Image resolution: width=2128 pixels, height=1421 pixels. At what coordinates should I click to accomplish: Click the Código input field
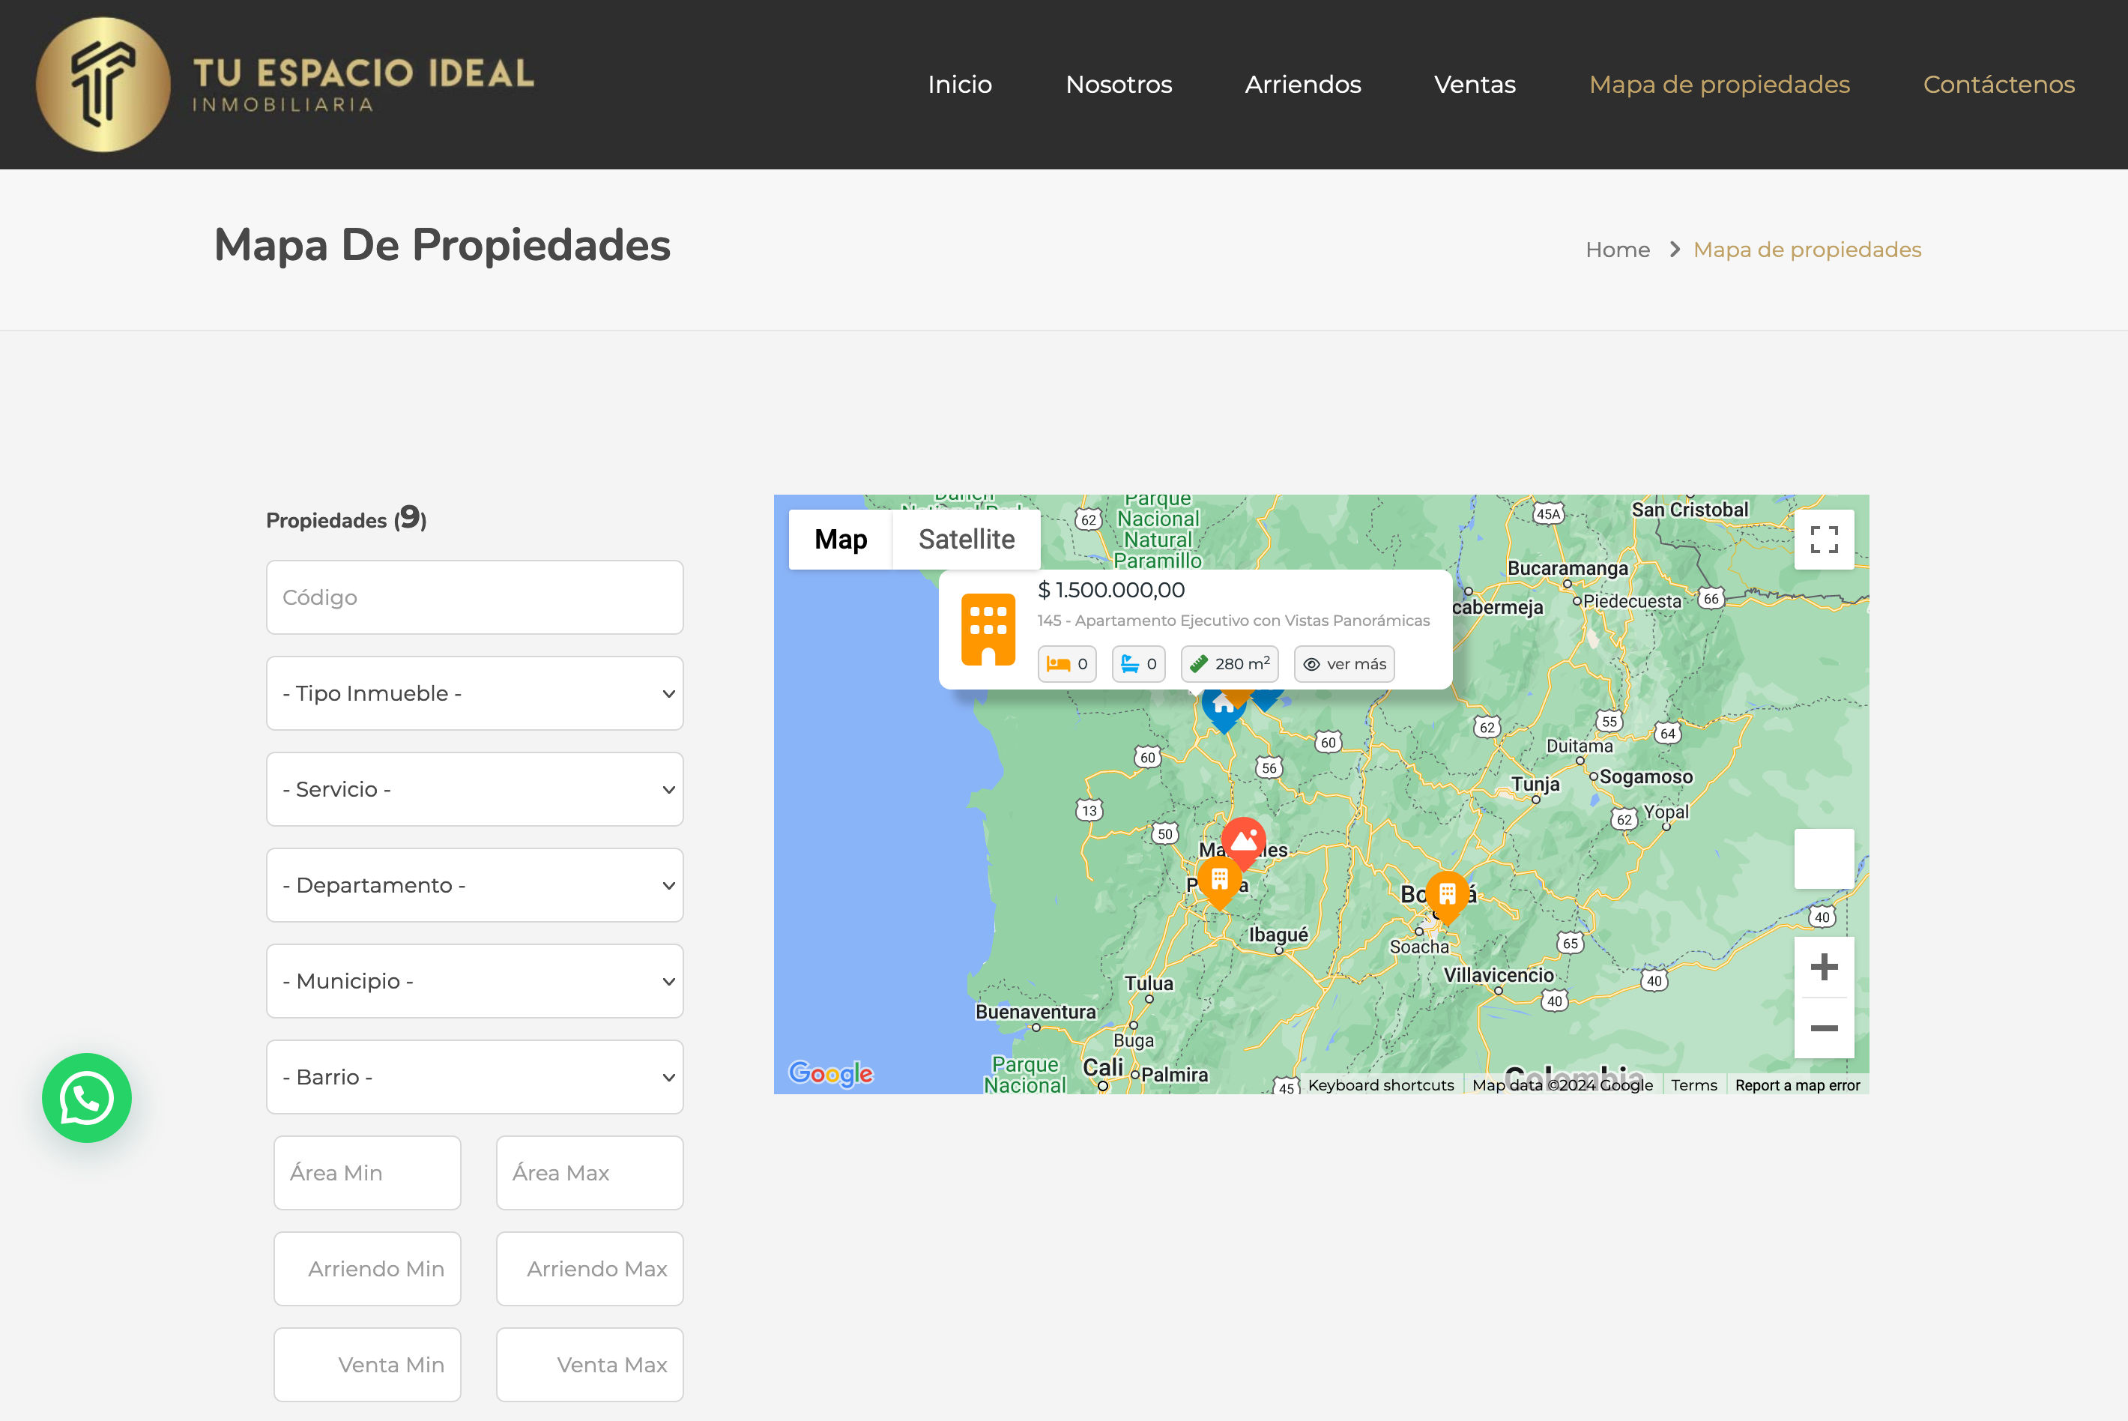[x=474, y=597]
